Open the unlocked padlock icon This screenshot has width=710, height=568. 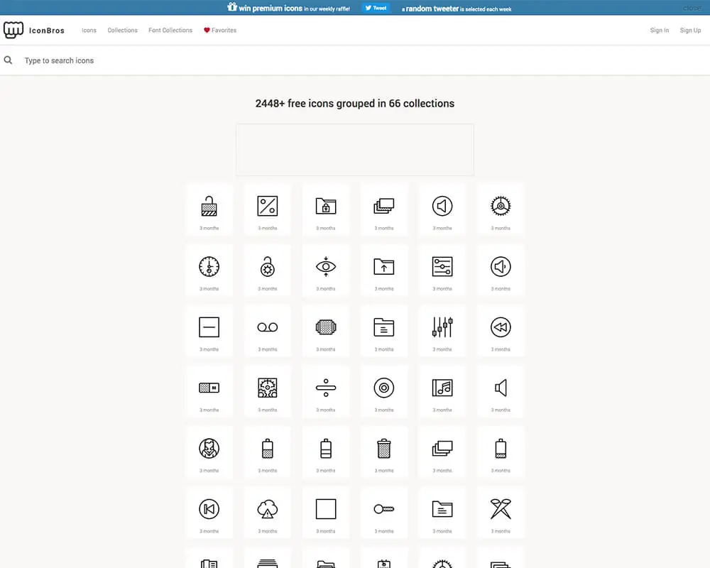click(209, 206)
